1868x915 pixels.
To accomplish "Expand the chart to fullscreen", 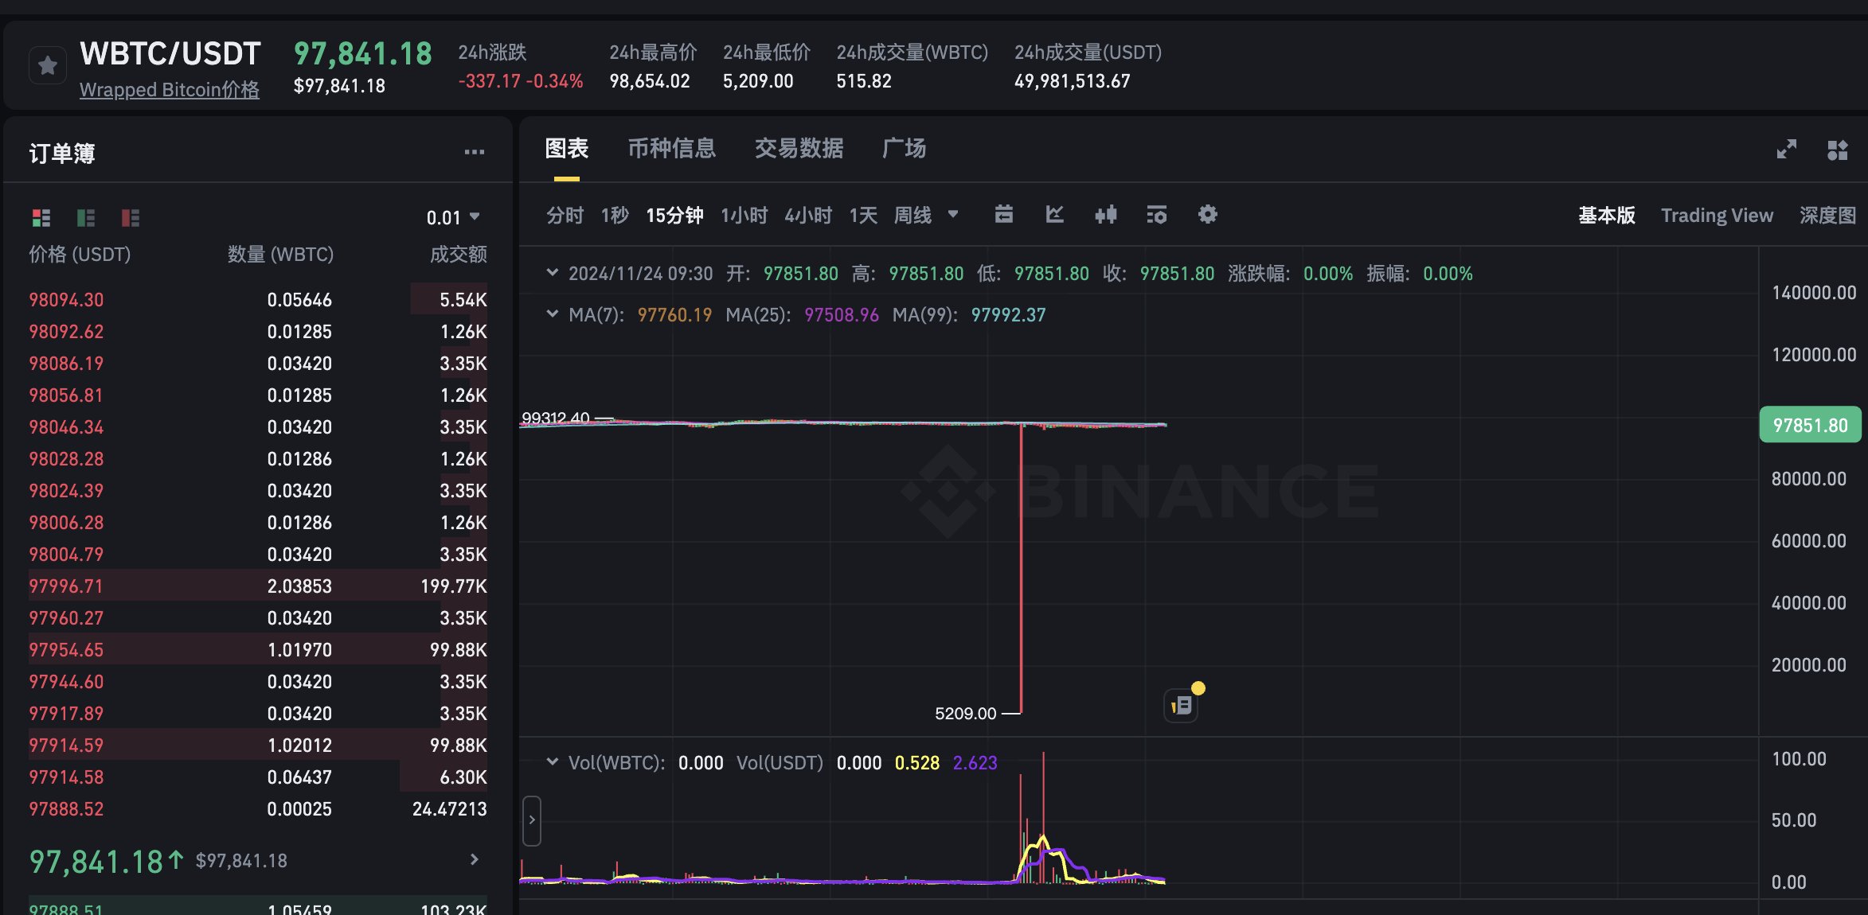I will (1786, 150).
